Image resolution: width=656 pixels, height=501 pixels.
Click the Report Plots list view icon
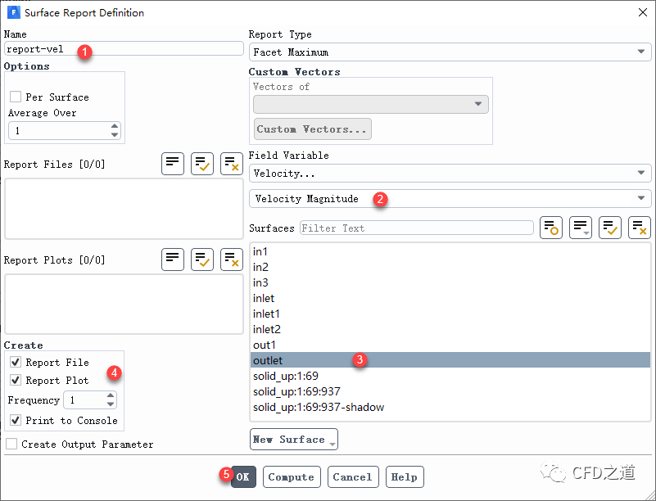click(x=173, y=260)
